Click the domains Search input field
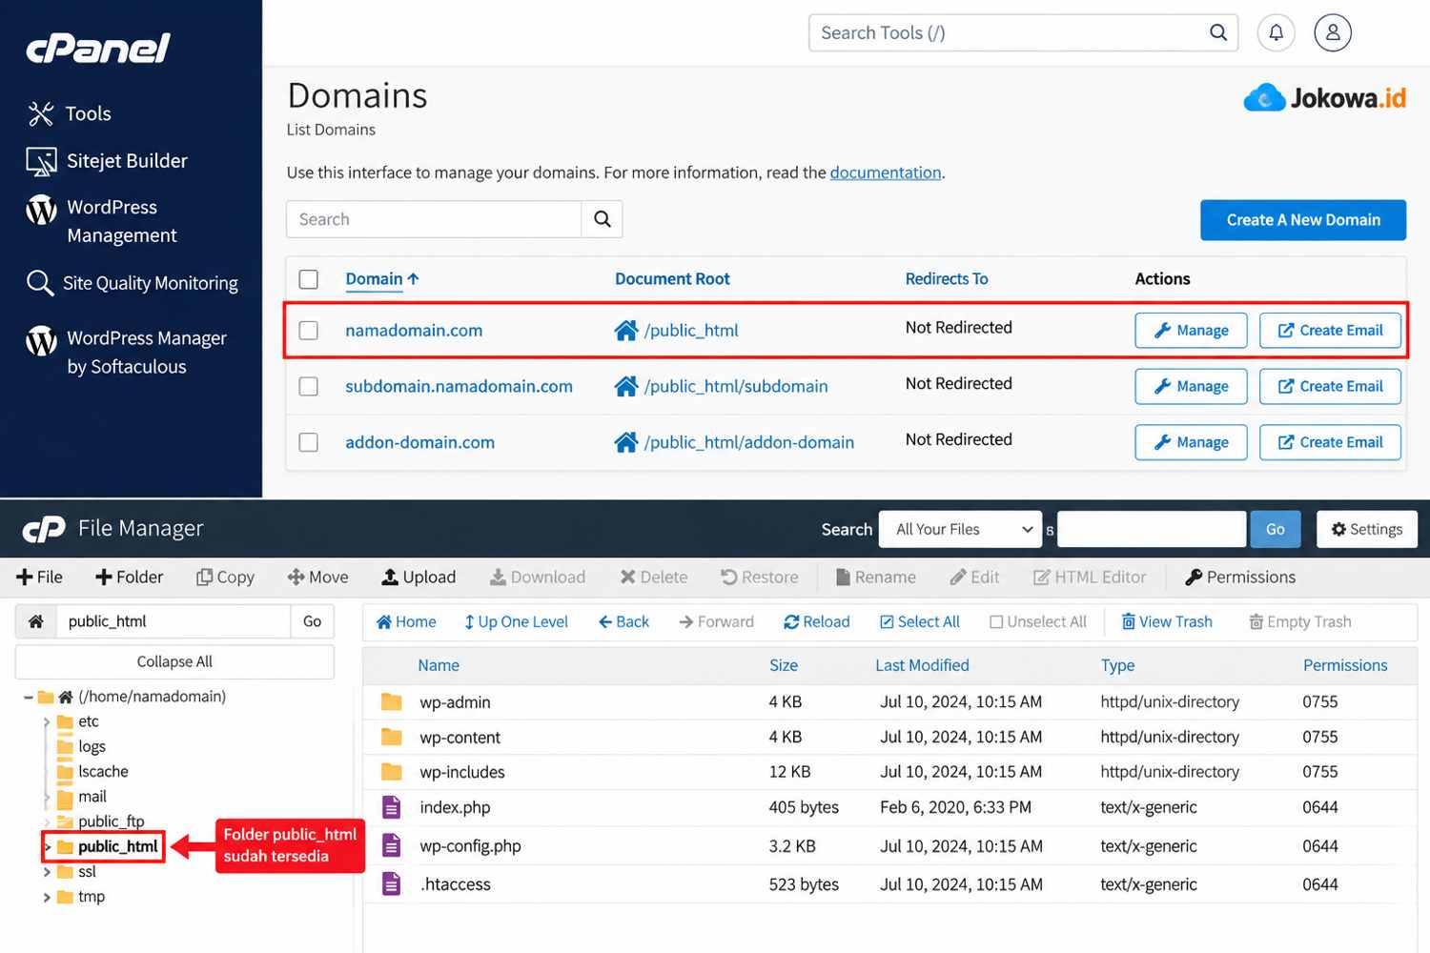 click(x=434, y=219)
